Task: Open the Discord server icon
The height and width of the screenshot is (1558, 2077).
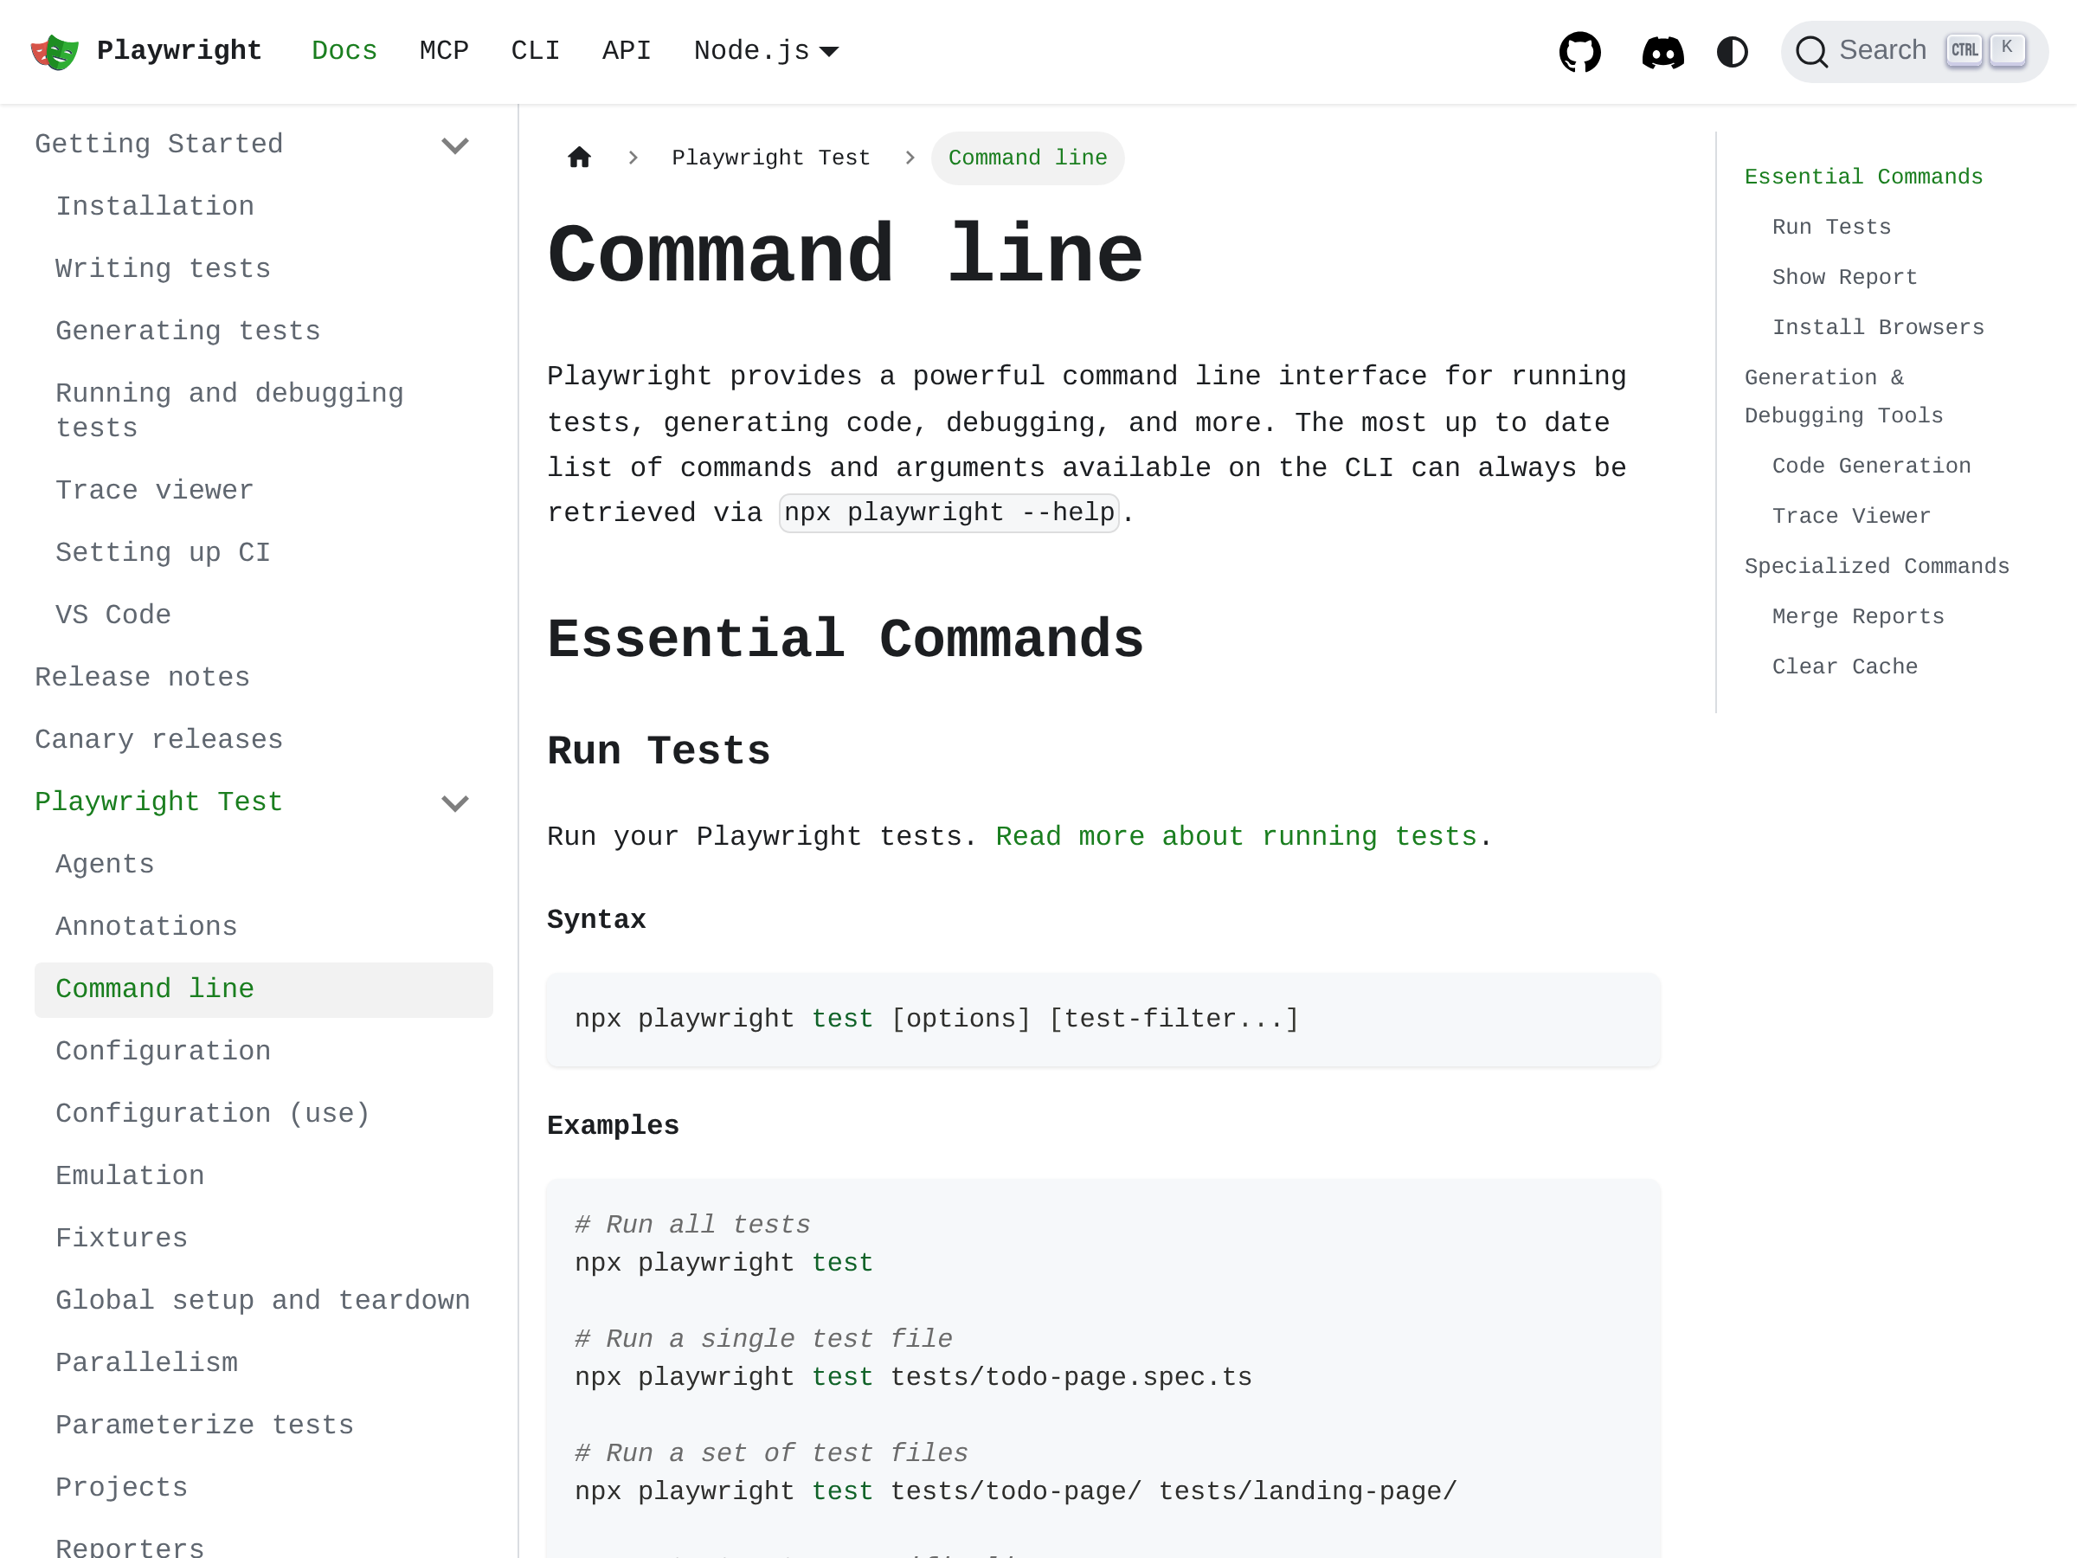Action: point(1662,52)
